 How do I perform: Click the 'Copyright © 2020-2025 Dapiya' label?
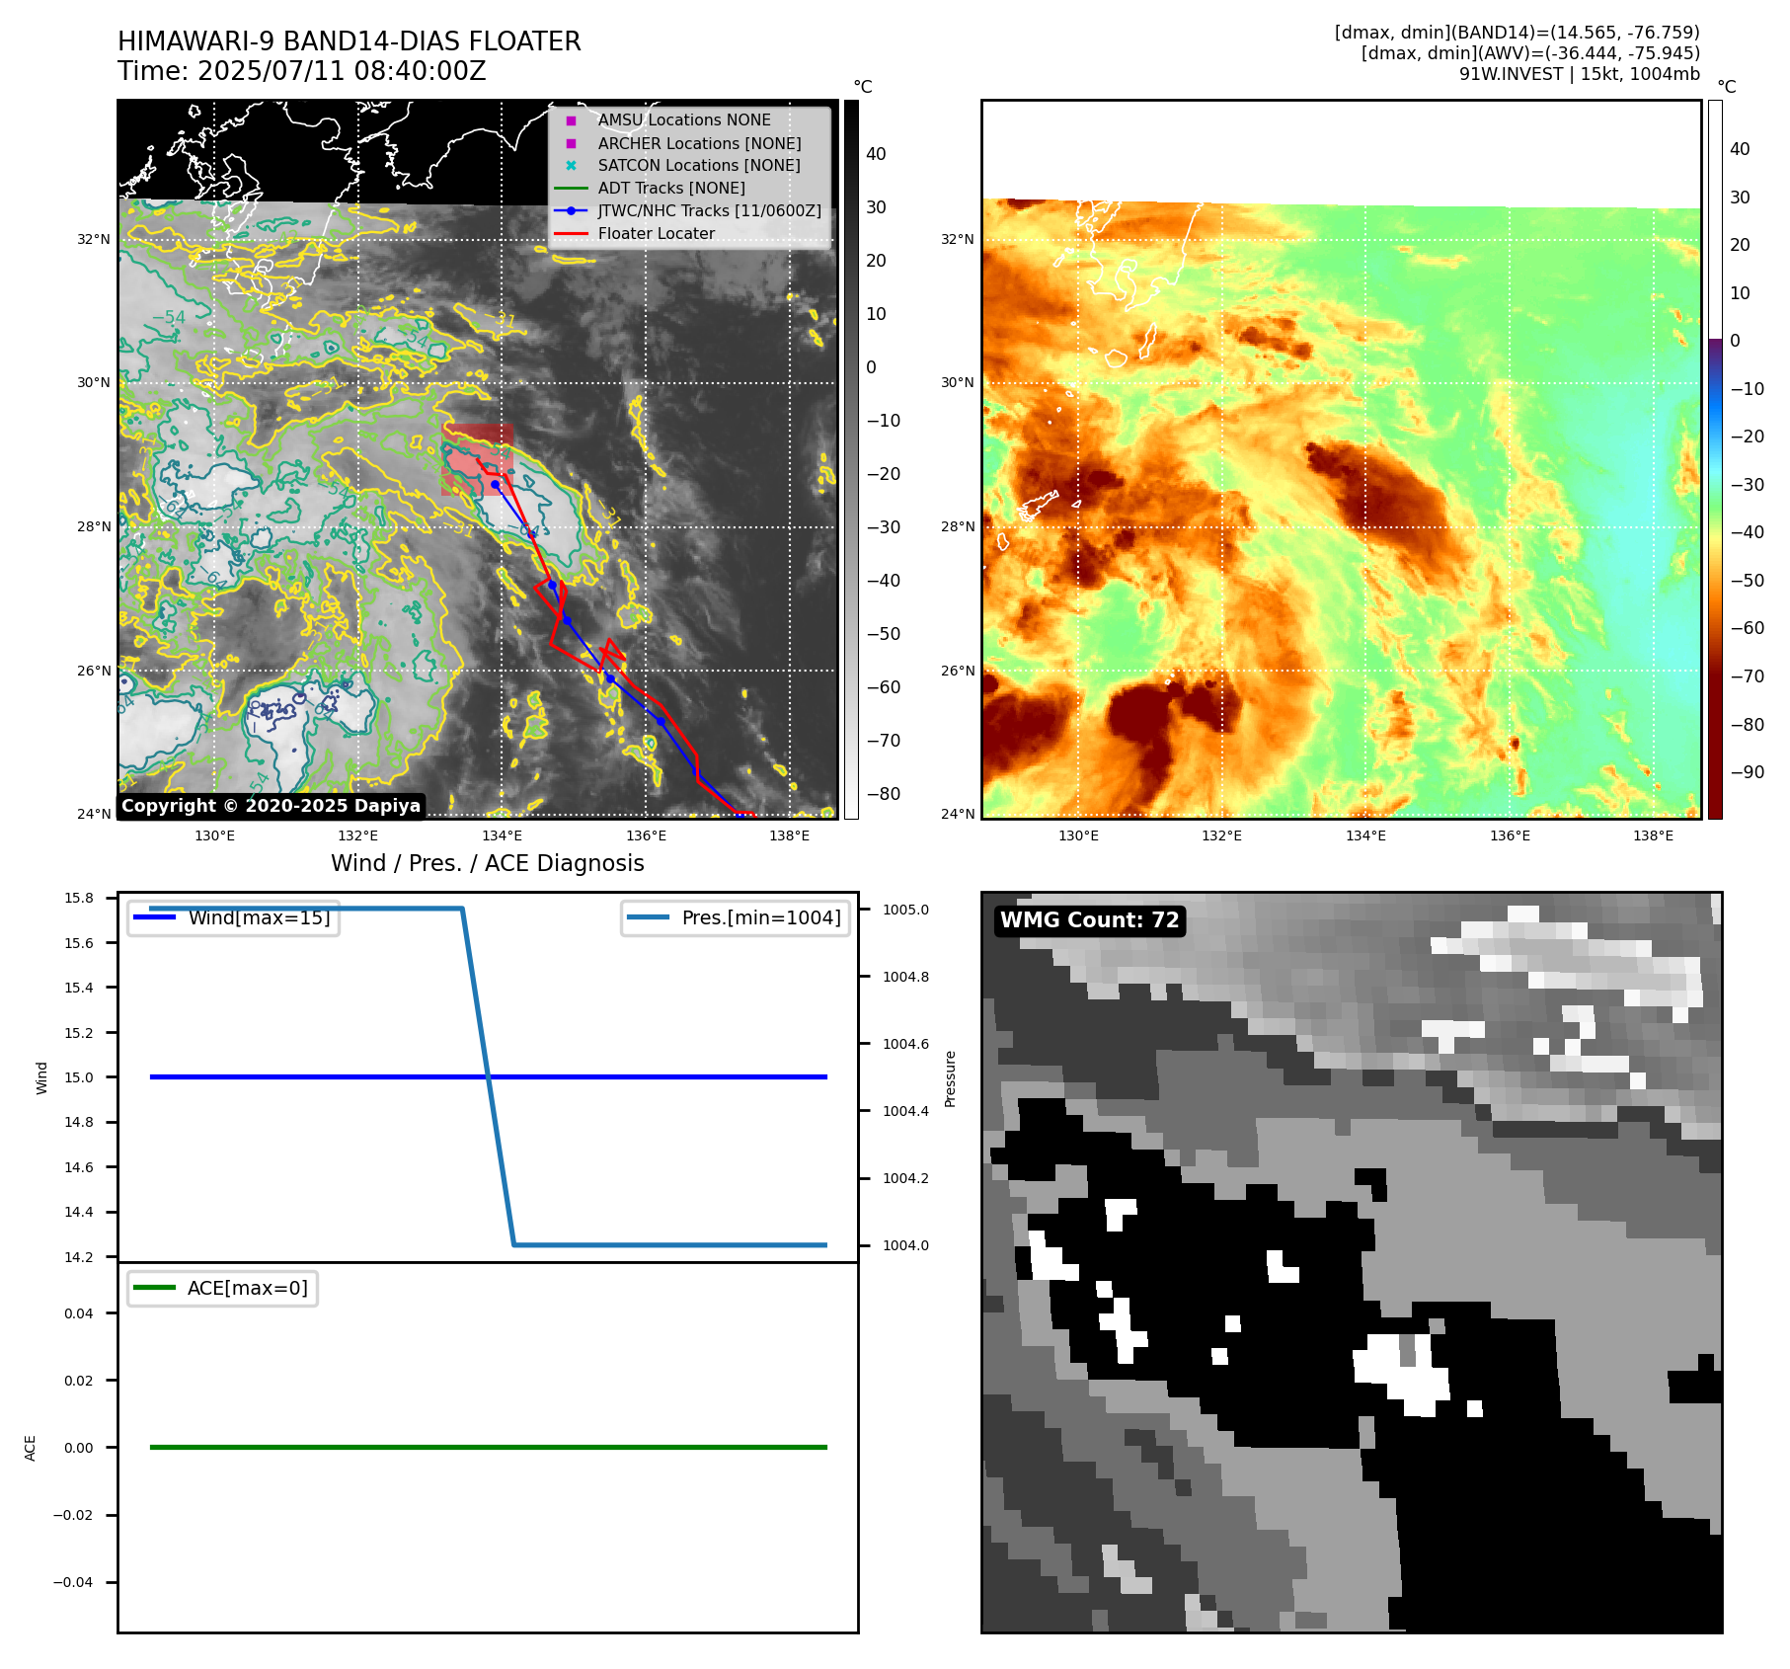click(272, 806)
